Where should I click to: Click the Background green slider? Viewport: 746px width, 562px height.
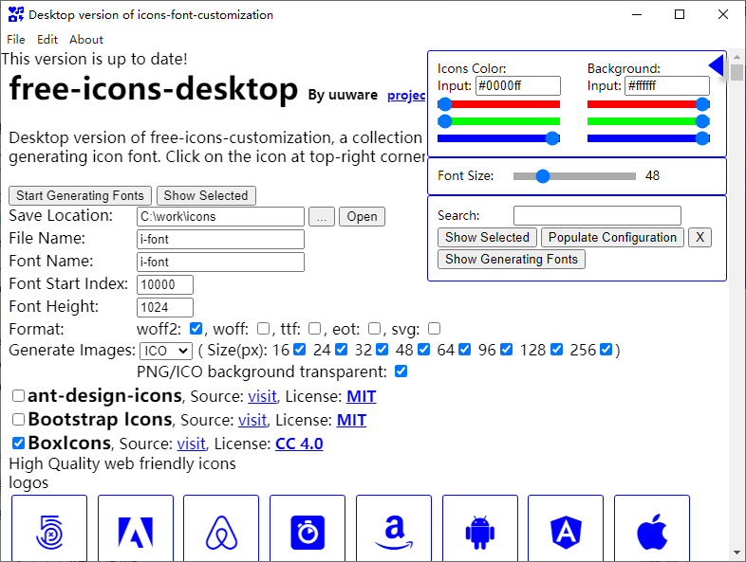(648, 121)
